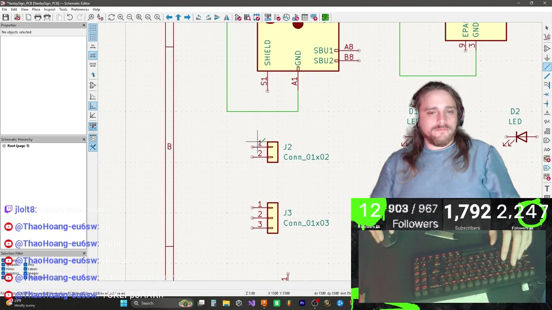Set lines to 90 degree mode
The image size is (552, 310).
93,106
